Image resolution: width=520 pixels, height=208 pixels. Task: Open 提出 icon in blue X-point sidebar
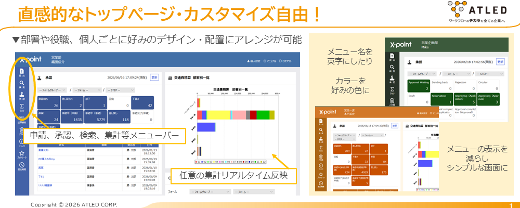coord(22,72)
